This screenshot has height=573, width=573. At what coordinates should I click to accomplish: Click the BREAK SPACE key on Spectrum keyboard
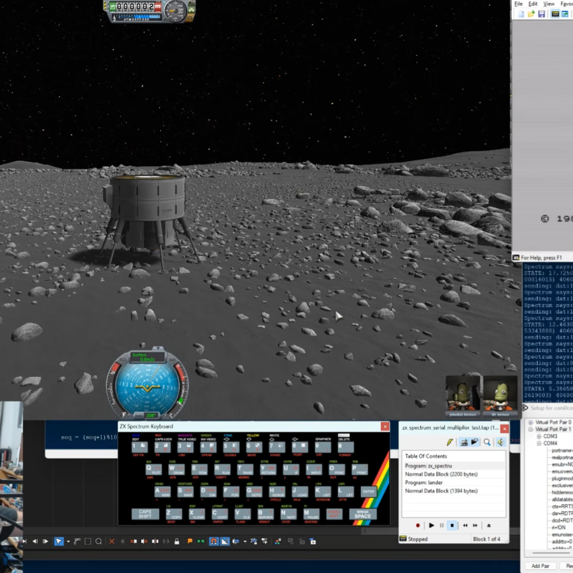point(362,514)
